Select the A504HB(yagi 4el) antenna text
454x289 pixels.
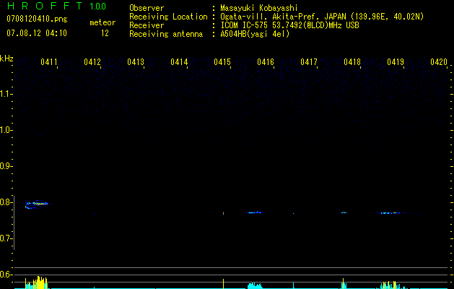(255, 34)
